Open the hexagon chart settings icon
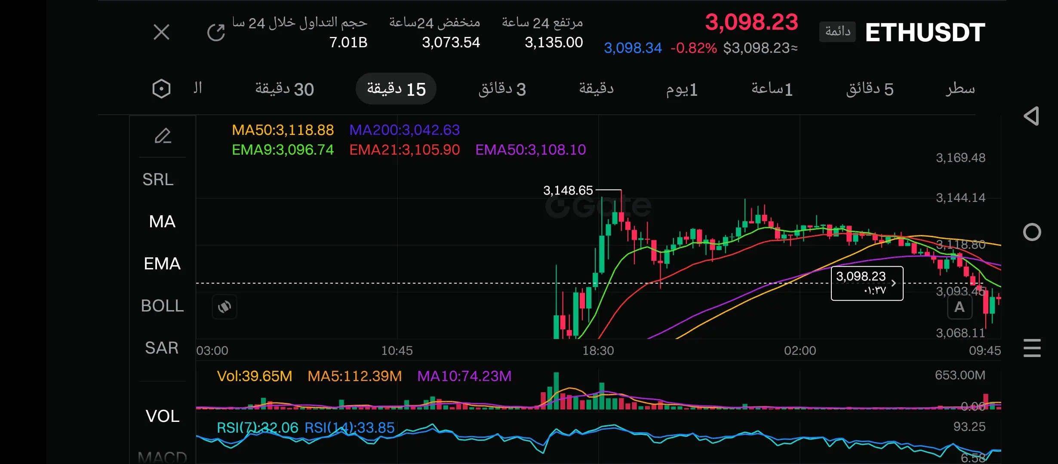Screen dimensions: 1058x464 pos(161,89)
